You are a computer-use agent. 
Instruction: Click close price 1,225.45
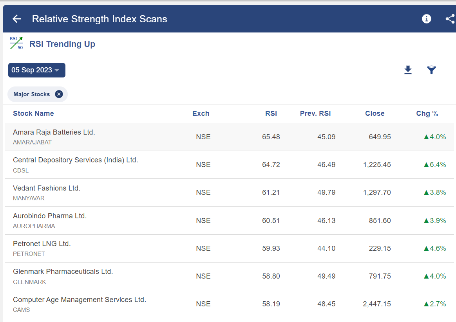pos(377,165)
